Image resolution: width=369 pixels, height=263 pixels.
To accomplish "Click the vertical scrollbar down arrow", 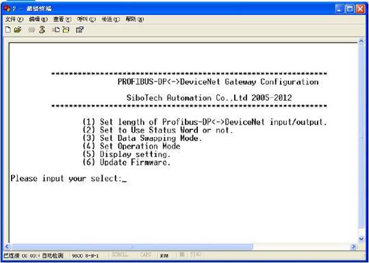I will click(361, 239).
